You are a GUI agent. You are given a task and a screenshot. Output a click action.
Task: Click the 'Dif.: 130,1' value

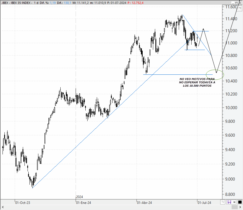click(x=64, y=3)
